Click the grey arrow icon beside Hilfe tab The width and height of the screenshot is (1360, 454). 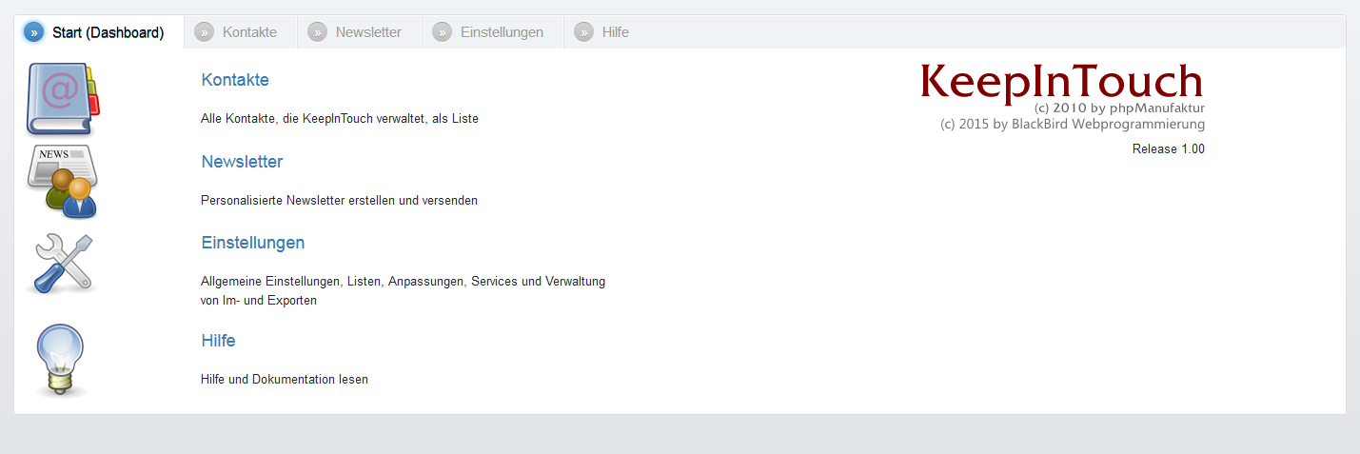584,32
